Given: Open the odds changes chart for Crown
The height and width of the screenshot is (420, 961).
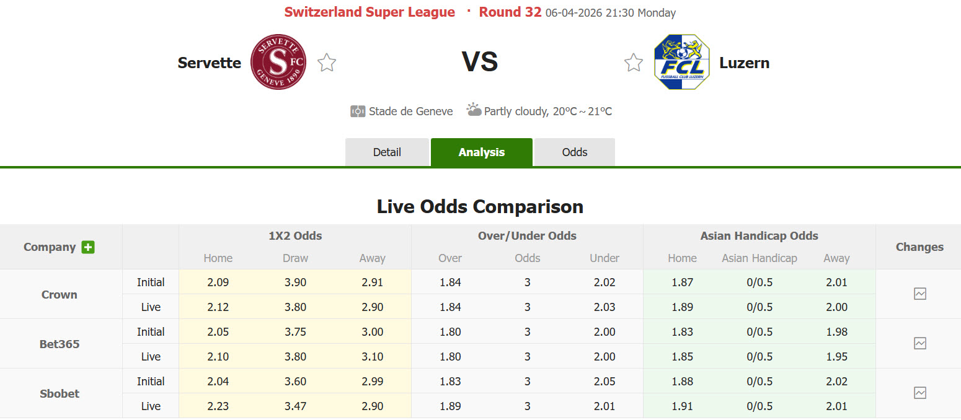Looking at the screenshot, I should (919, 294).
